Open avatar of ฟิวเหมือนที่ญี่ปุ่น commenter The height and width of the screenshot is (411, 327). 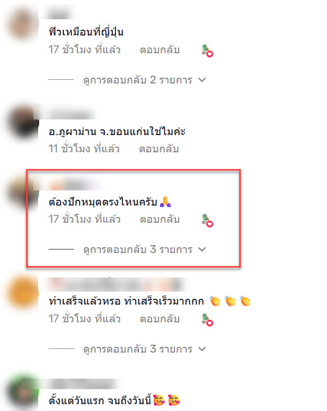[x=23, y=24]
